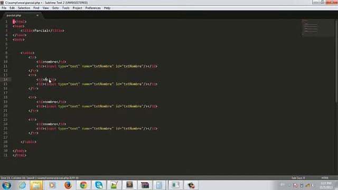Click the 'nombre' text on line 24
Viewport: 338px width, 190px height.
[x=51, y=124]
